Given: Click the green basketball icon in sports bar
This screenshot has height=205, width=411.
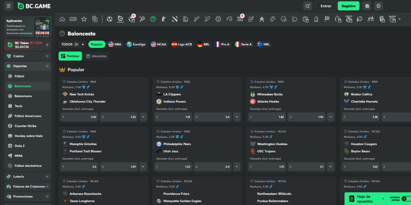Looking at the screenshot, I should pyautogui.click(x=153, y=19).
